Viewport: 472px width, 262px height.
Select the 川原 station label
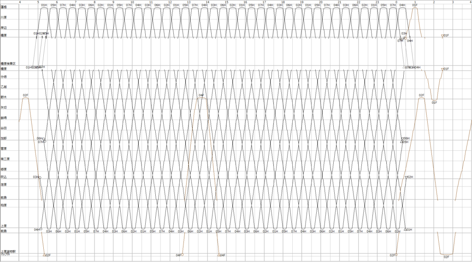click(4, 17)
